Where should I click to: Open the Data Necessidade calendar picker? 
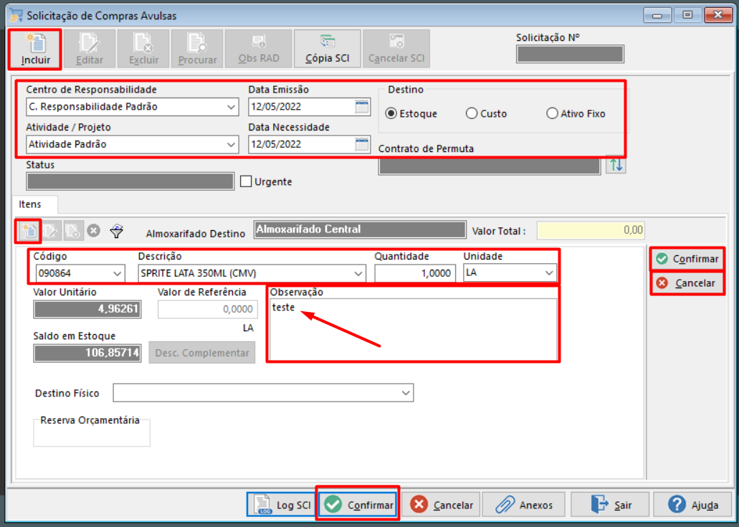[362, 144]
